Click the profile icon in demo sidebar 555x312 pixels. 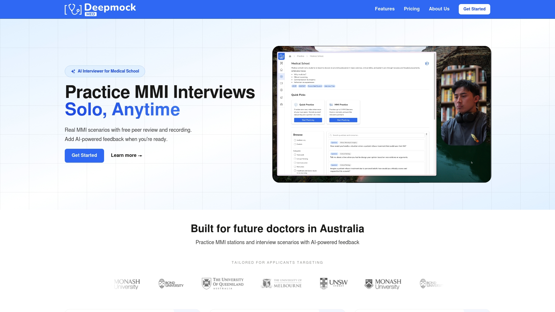[x=281, y=90]
